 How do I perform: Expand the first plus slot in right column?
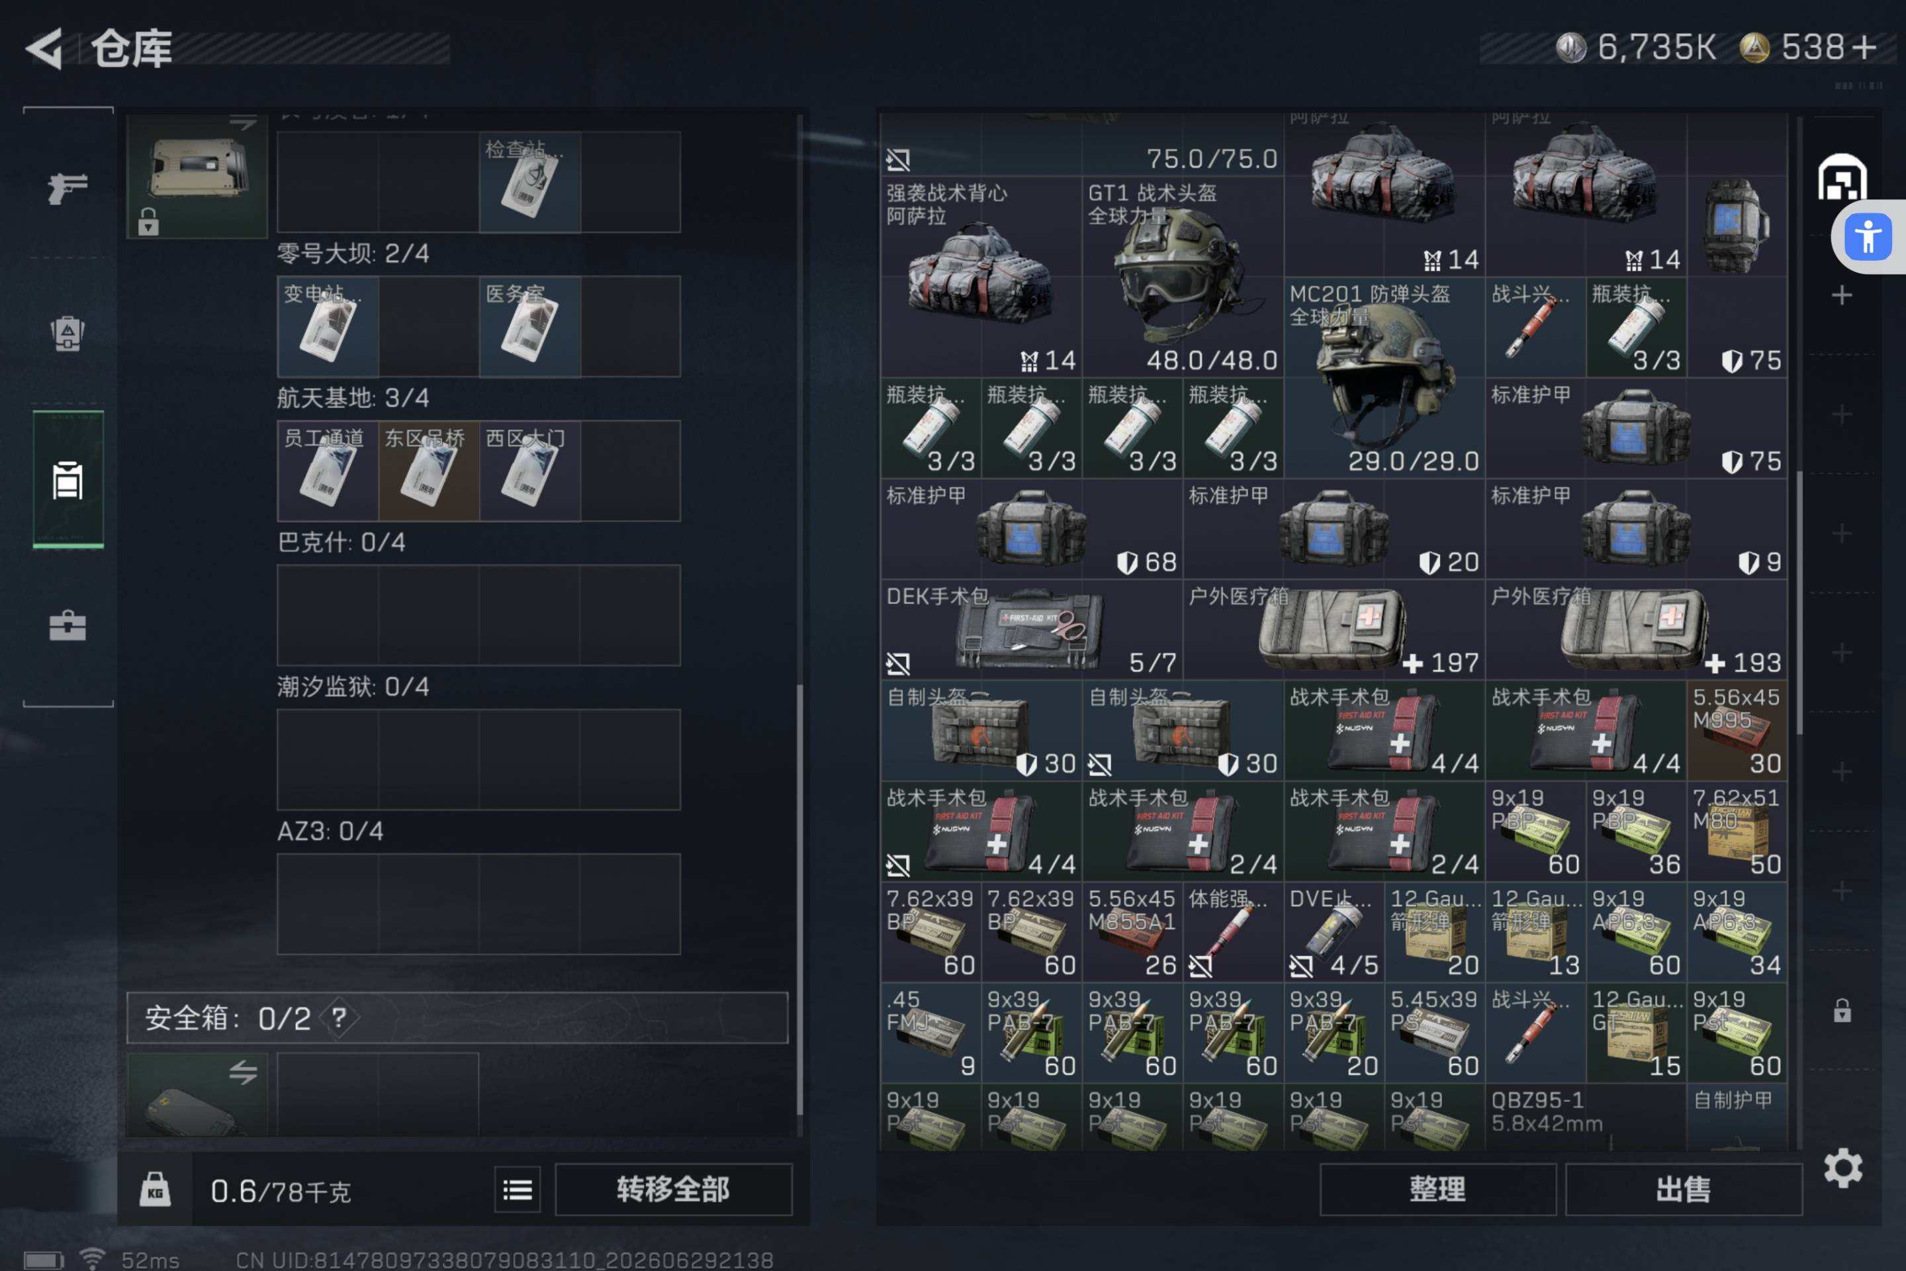[x=1842, y=295]
